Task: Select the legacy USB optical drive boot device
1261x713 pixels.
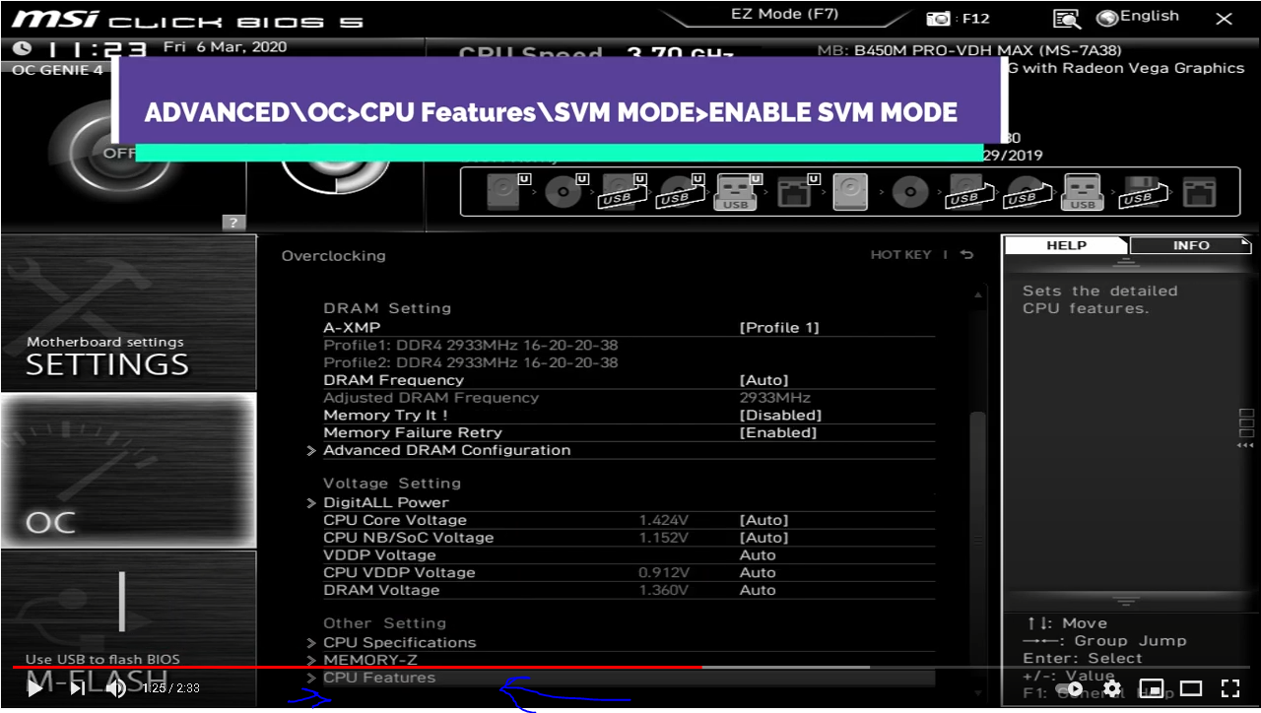Action: pyautogui.click(x=1026, y=191)
